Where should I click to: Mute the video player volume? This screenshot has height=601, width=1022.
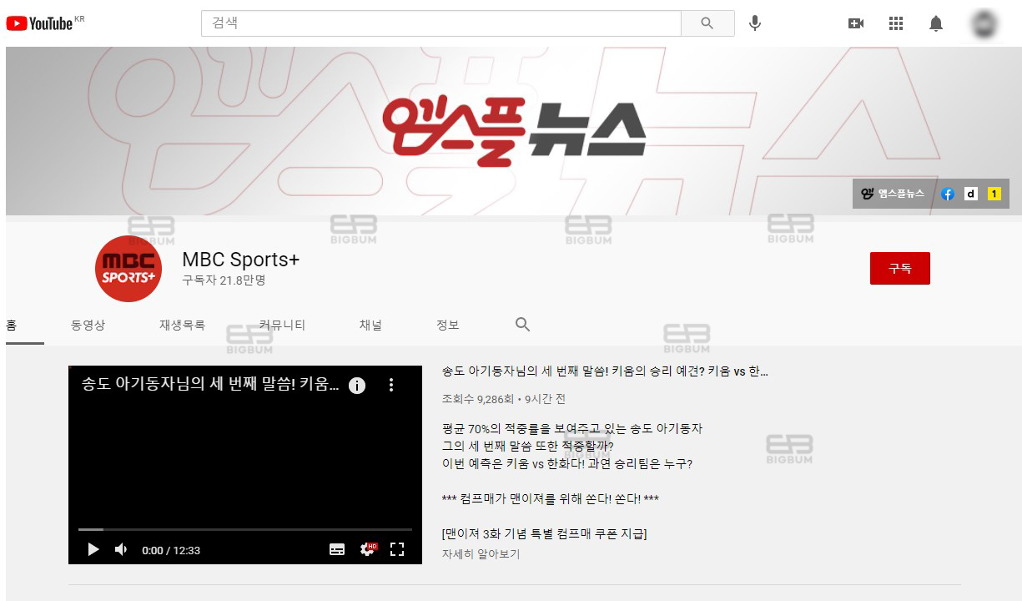[x=122, y=549]
